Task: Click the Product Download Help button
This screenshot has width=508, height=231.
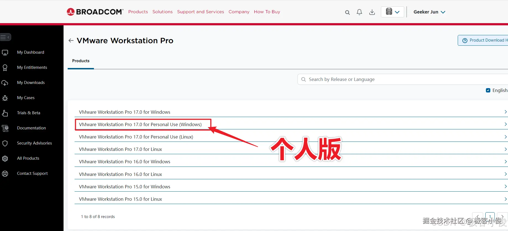Action: (x=483, y=40)
